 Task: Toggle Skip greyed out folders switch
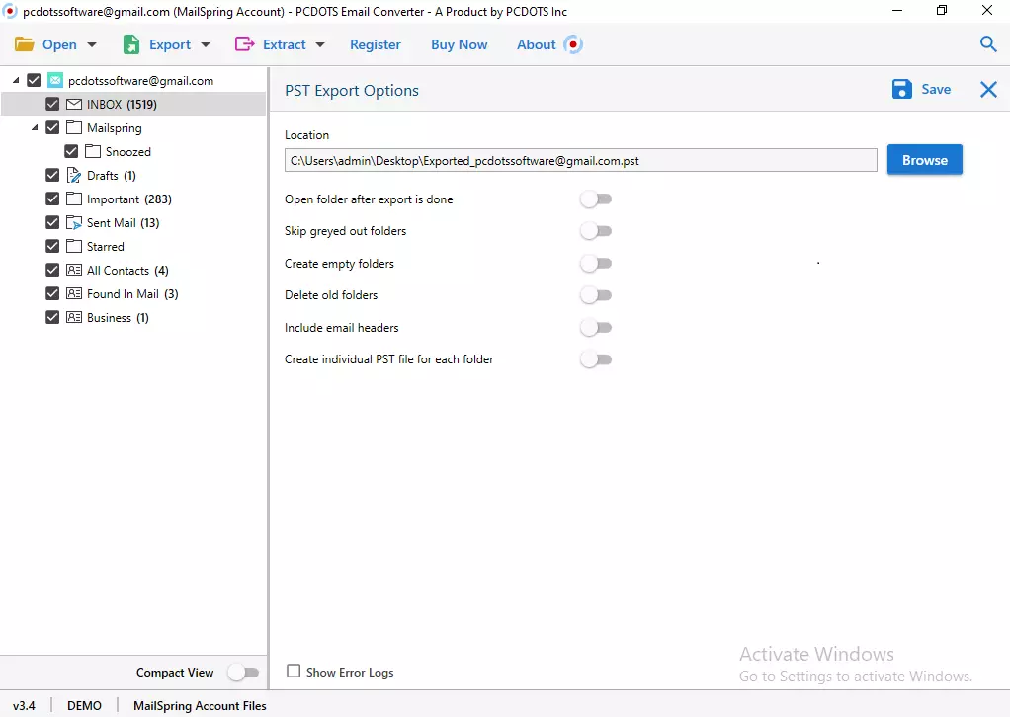(596, 231)
